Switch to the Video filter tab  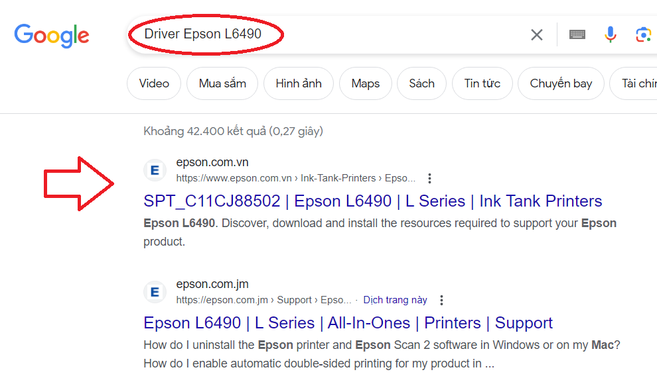(154, 83)
